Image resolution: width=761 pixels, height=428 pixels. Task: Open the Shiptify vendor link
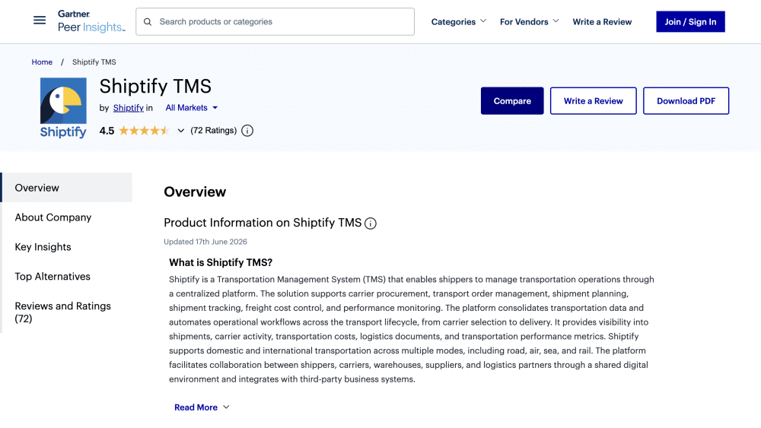click(x=128, y=108)
